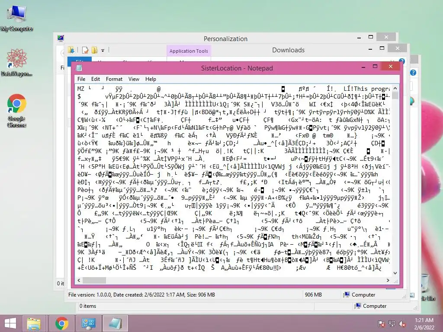
Task: Click the Notepad vertical scrollbar thumb
Action: point(395,96)
